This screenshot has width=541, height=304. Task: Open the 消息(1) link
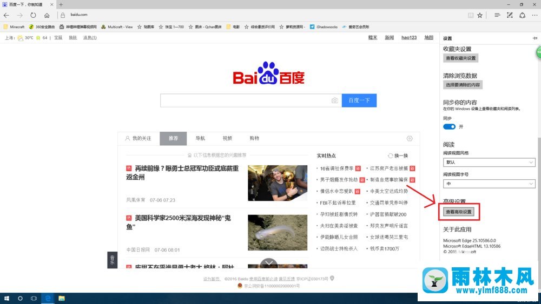90,37
